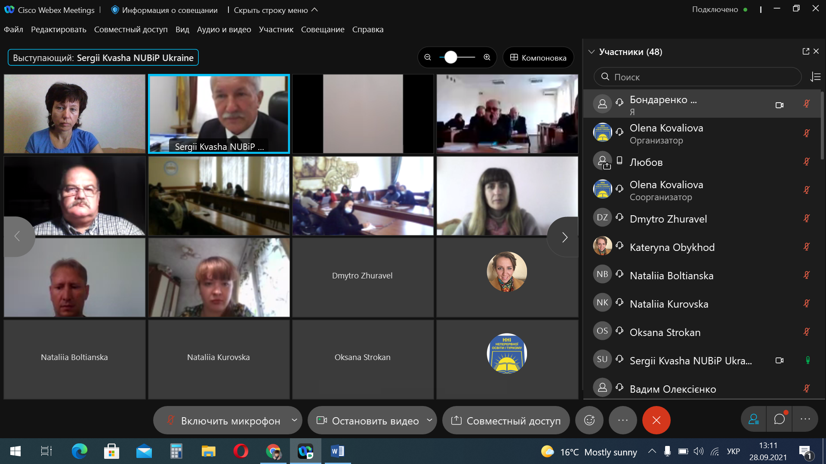
Task: Click the participant list sort icon
Action: 815,77
